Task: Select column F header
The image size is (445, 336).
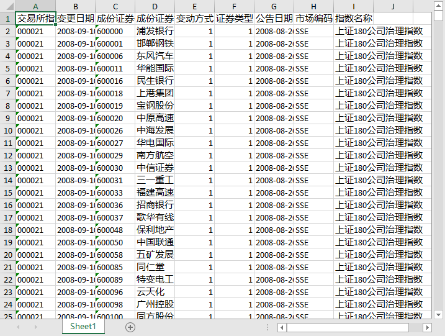Action: tap(235, 6)
